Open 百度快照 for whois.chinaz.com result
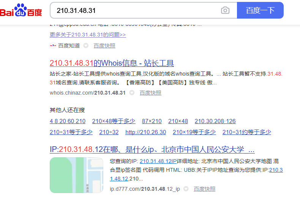 (x=150, y=93)
